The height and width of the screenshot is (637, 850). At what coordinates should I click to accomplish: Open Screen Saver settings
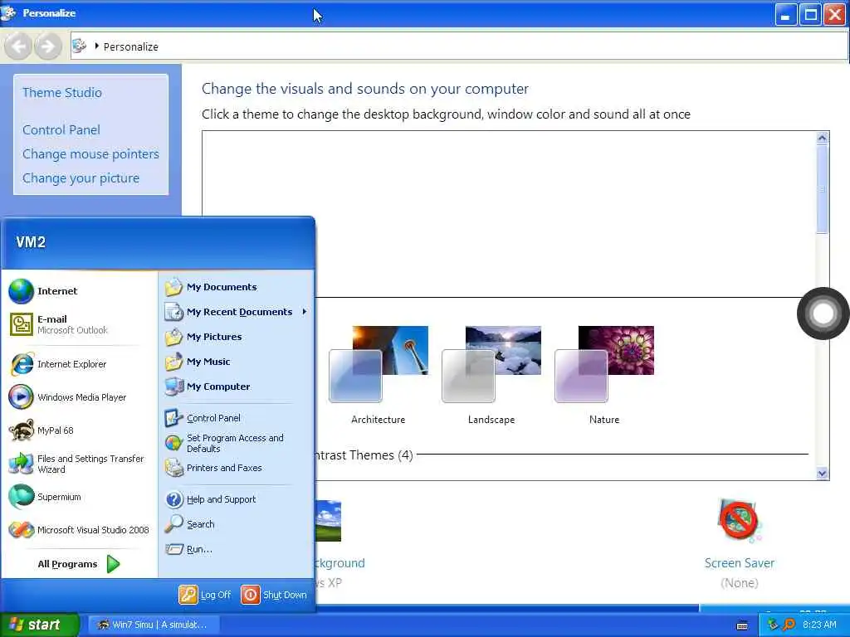740,544
